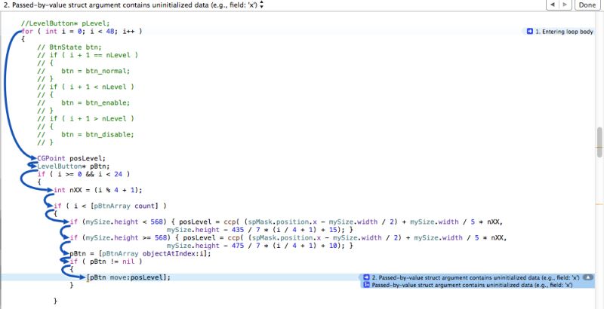Click the 'if ( i >= 0 && i < 24 )' line
The height and width of the screenshot is (309, 604).
(84, 174)
